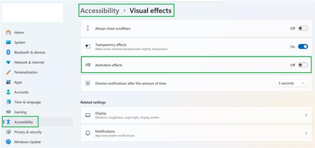The height and width of the screenshot is (148, 315).
Task: Click the Privacy & security shield icon
Action: pos(8,132)
